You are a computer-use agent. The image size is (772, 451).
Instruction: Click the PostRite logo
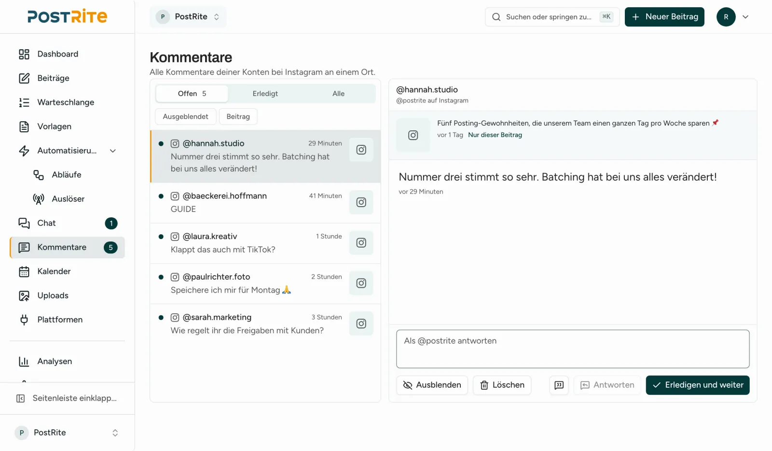point(67,16)
